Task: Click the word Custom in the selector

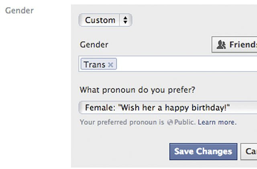Action: (x=100, y=20)
